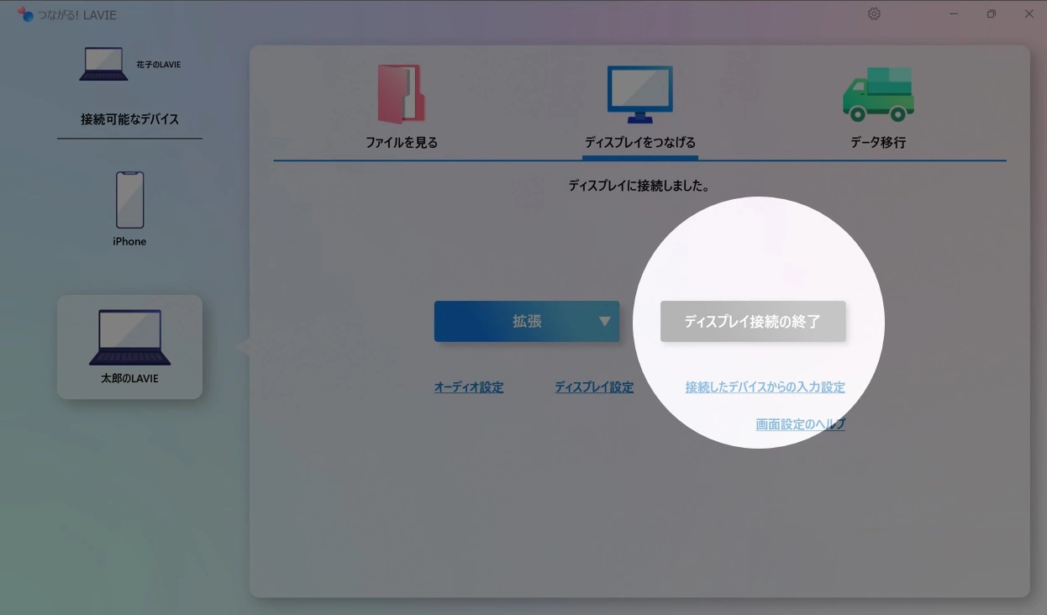Expand the 拡張 display mode dropdown
Image resolution: width=1047 pixels, height=615 pixels.
point(527,322)
